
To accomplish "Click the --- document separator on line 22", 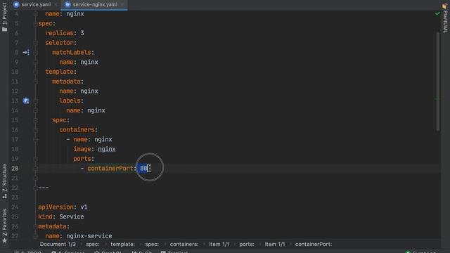I will [x=44, y=188].
